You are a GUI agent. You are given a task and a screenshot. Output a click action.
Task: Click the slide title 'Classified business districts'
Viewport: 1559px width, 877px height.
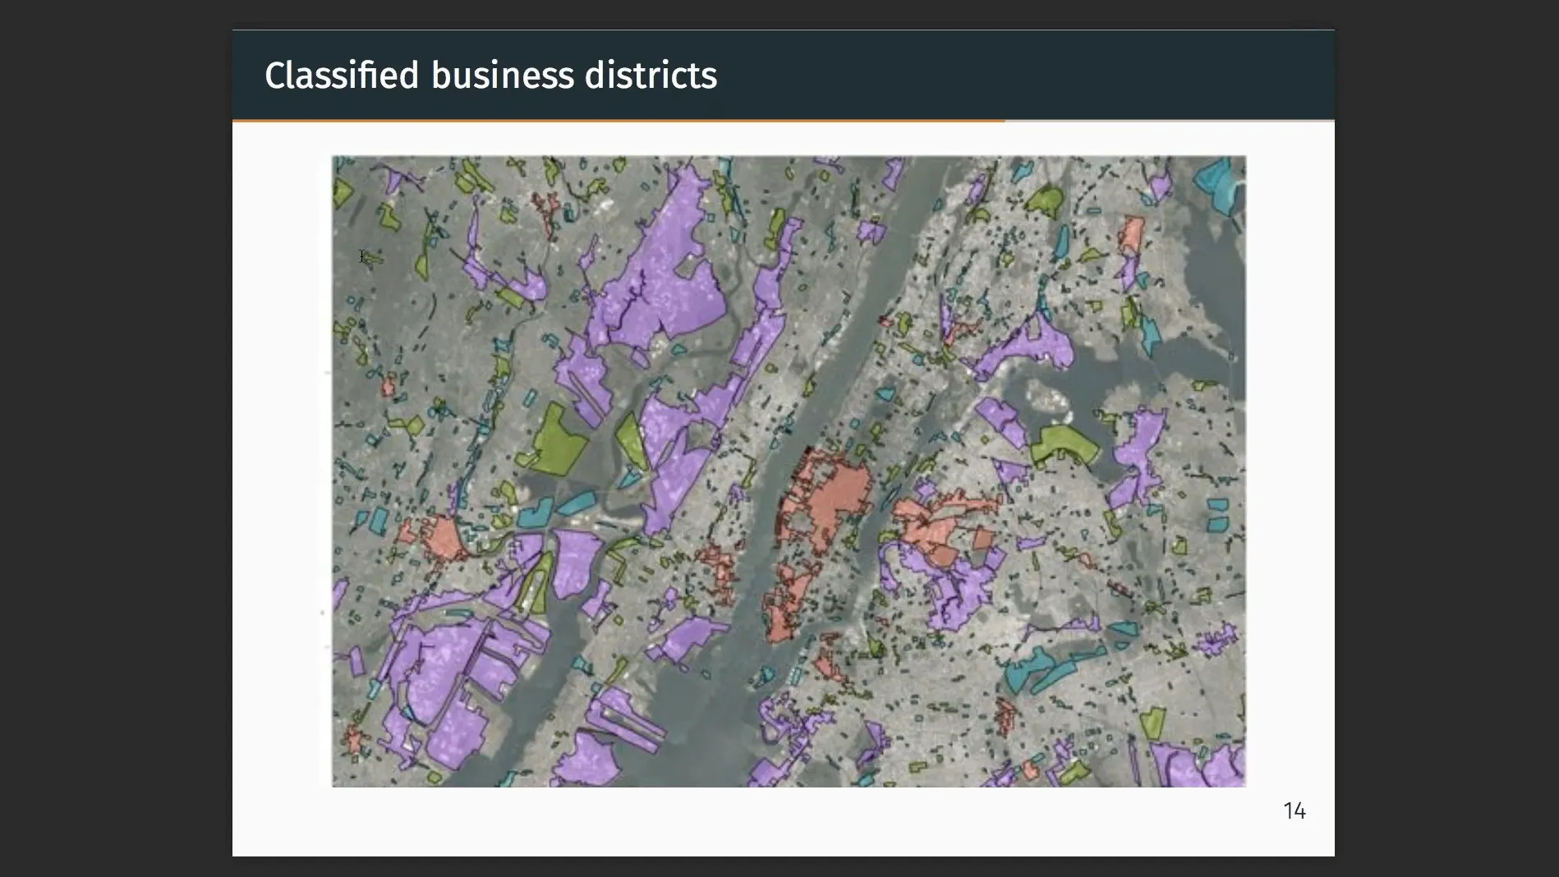pos(490,76)
